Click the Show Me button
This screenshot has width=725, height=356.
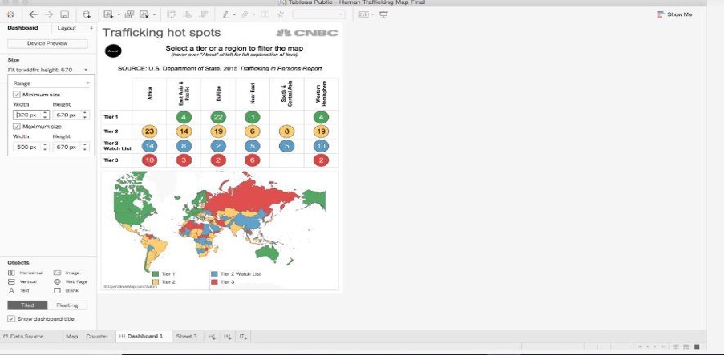pos(674,14)
